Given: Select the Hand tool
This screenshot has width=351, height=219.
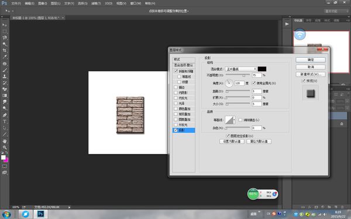Looking at the screenshot, I should tap(5, 141).
